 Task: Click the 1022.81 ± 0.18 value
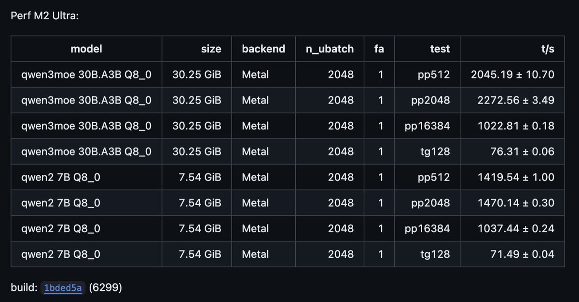click(x=516, y=126)
